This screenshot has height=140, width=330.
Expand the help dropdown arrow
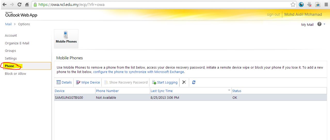click(324, 24)
